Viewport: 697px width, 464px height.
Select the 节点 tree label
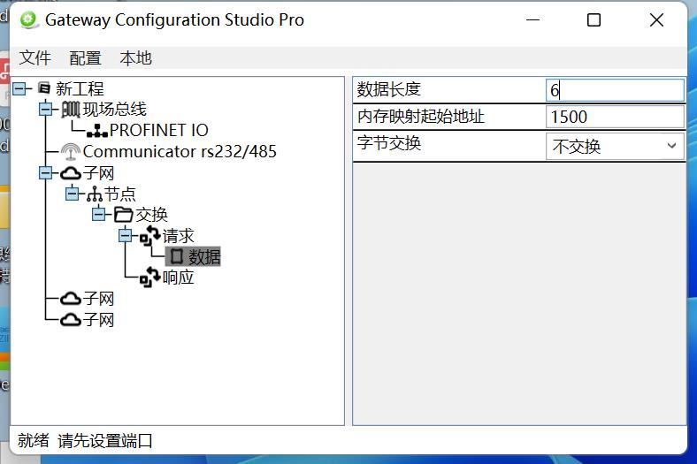[120, 194]
